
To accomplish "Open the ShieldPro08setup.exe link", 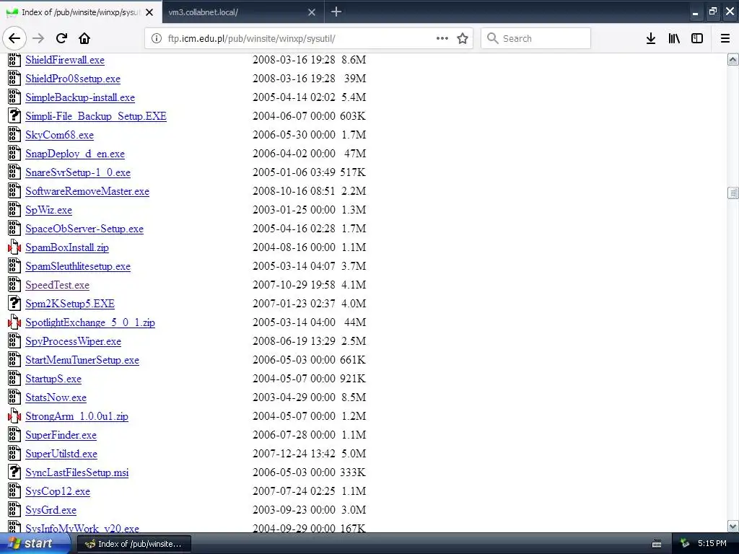I will coord(73,79).
